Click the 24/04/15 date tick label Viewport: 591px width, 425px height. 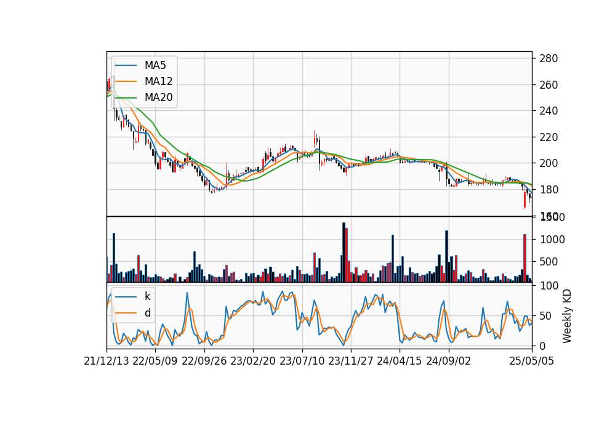pyautogui.click(x=400, y=361)
